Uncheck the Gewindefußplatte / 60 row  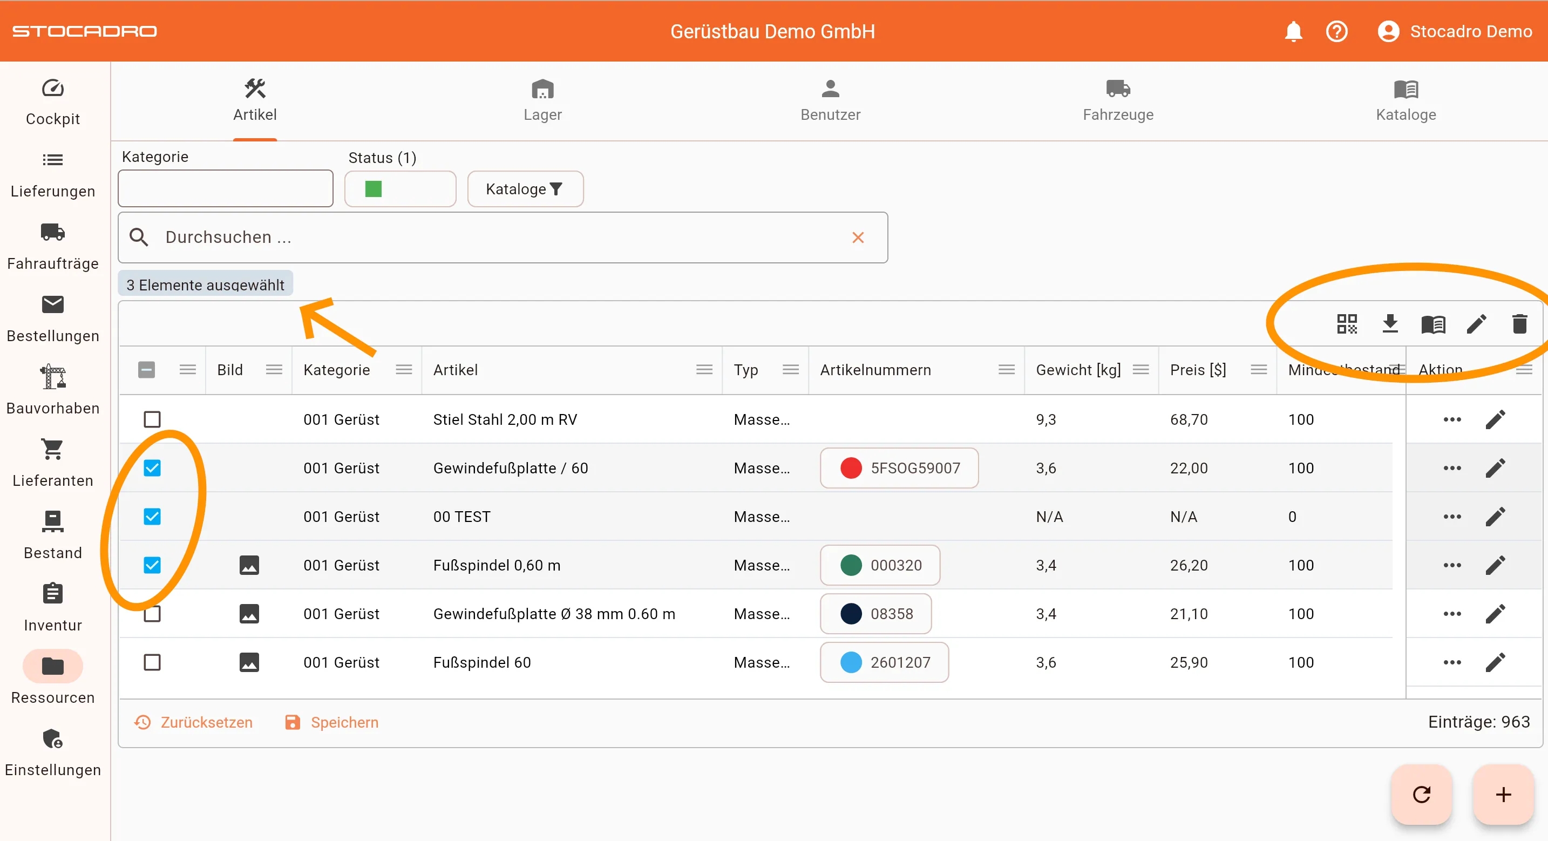(x=152, y=467)
